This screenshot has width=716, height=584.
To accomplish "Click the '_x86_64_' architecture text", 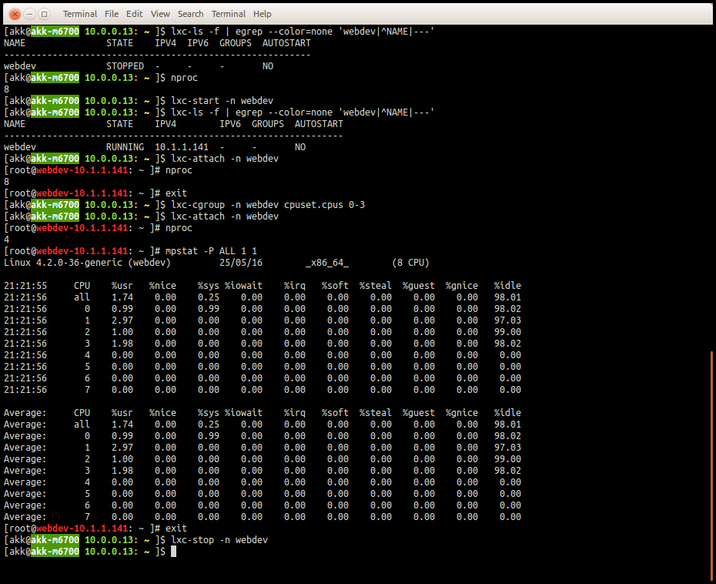I will coord(327,262).
